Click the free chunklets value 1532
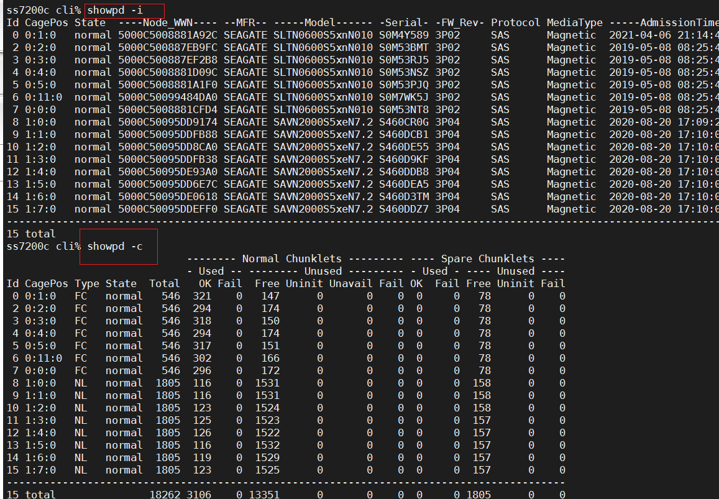Screen dimensions: 719x499 (267, 445)
